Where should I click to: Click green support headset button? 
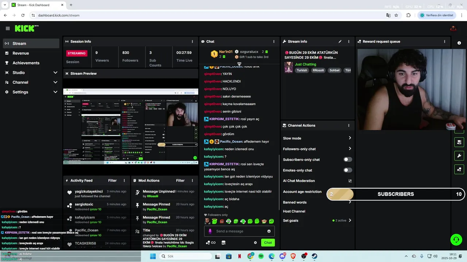tap(456, 239)
